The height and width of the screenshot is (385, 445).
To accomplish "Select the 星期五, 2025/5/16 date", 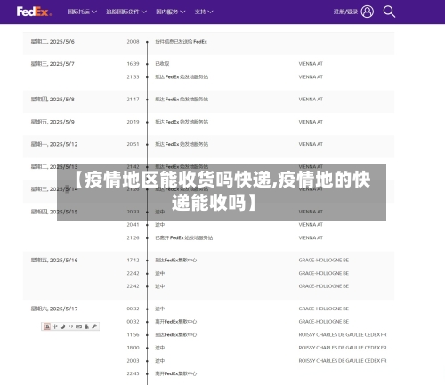I will [54, 261].
